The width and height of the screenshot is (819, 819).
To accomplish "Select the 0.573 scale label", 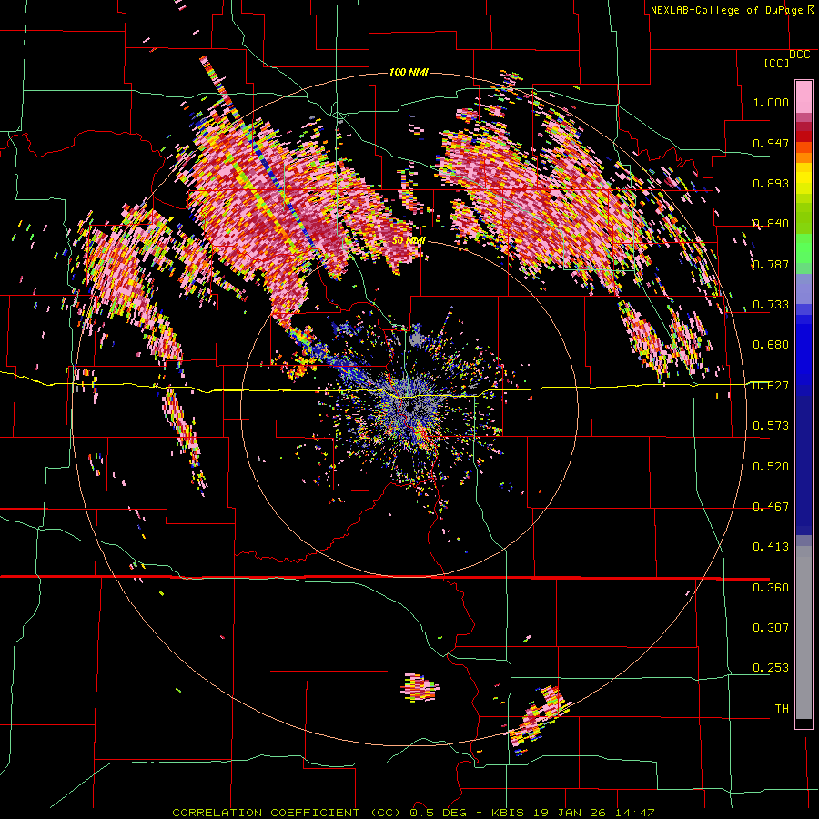I will pos(771,426).
